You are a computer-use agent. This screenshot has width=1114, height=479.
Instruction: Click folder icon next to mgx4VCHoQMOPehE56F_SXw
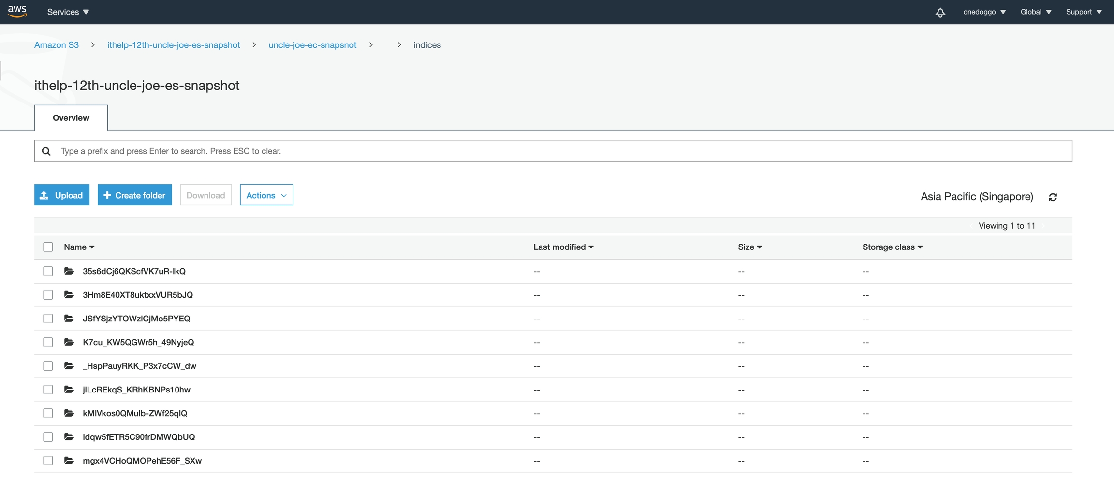(69, 461)
